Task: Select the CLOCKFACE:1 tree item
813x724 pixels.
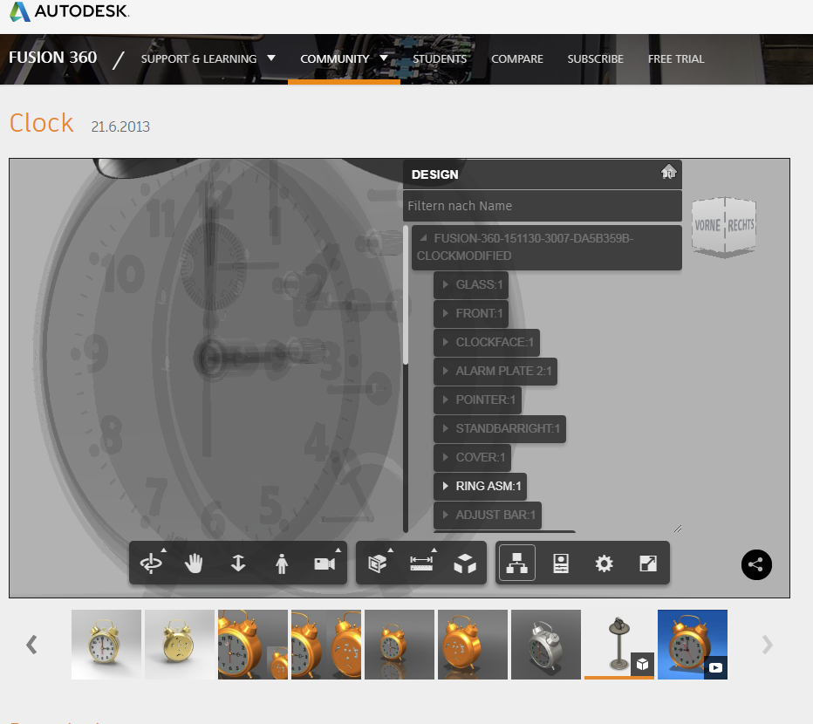Action: pyautogui.click(x=487, y=342)
